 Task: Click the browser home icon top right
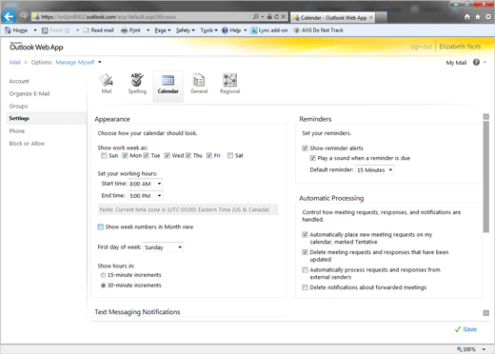[x=467, y=17]
